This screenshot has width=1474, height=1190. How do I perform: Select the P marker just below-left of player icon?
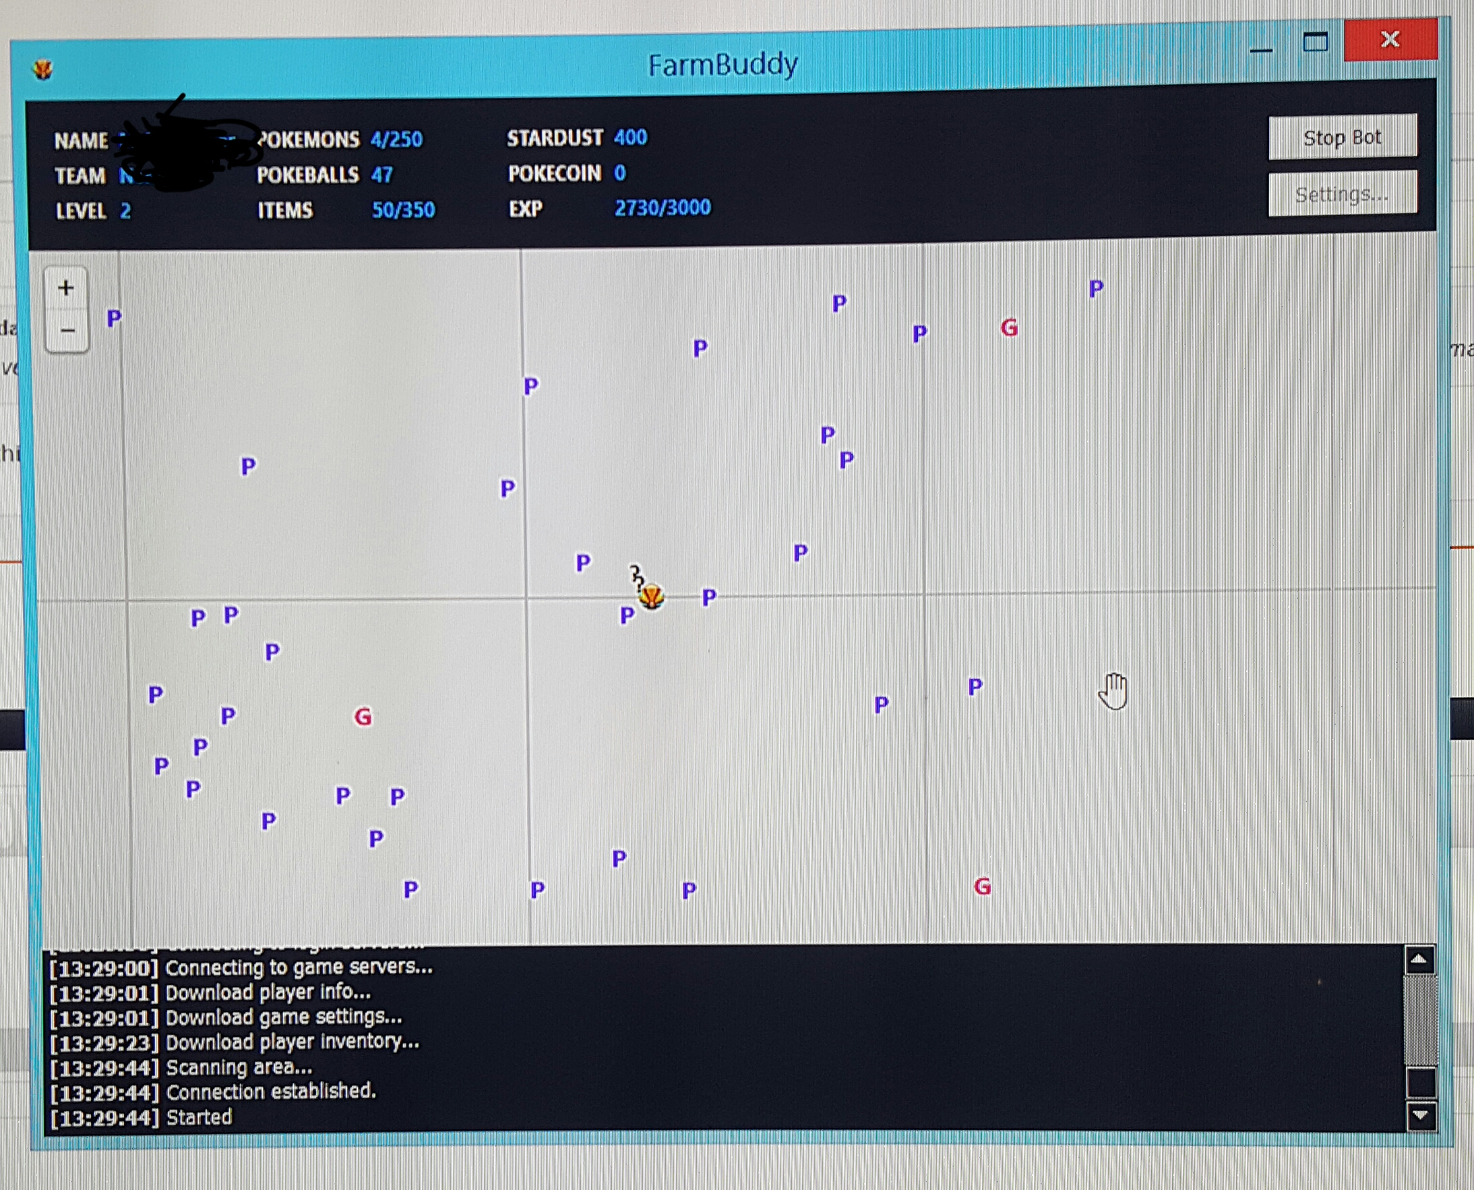pyautogui.click(x=627, y=616)
